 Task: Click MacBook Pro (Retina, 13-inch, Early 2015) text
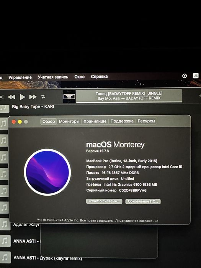(x=122, y=161)
